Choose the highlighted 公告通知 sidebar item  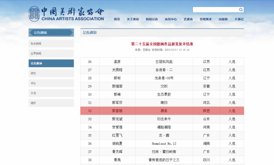click(x=51, y=63)
